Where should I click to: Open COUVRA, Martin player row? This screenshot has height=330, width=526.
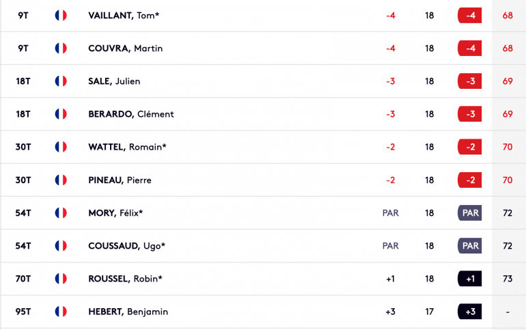[x=263, y=49]
